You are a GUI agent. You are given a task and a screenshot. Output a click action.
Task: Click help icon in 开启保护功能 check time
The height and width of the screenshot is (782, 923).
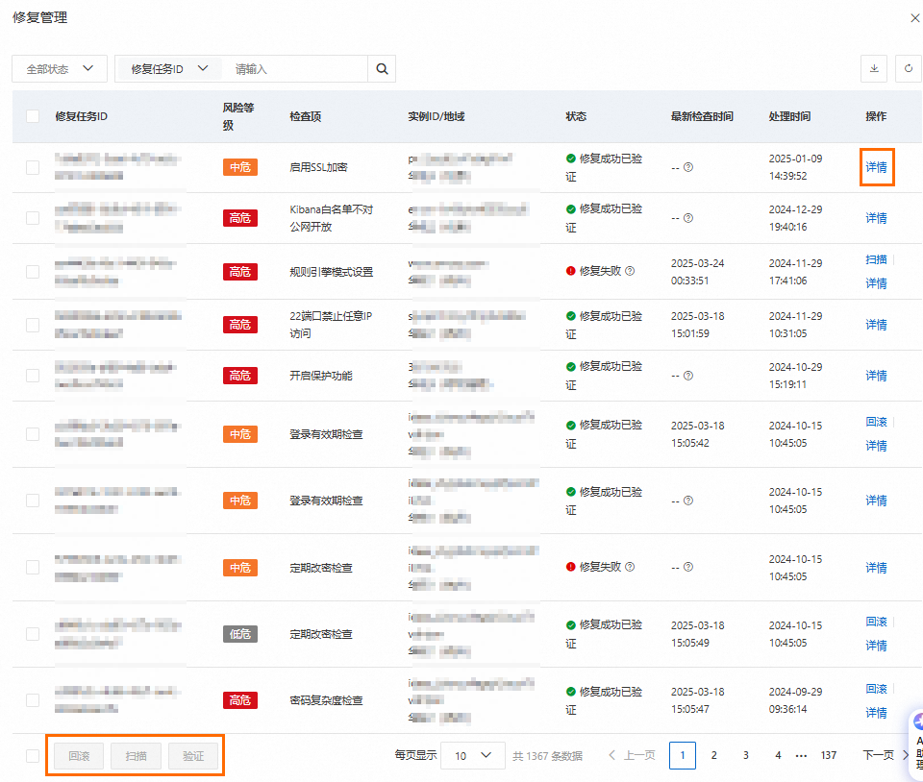pos(688,376)
